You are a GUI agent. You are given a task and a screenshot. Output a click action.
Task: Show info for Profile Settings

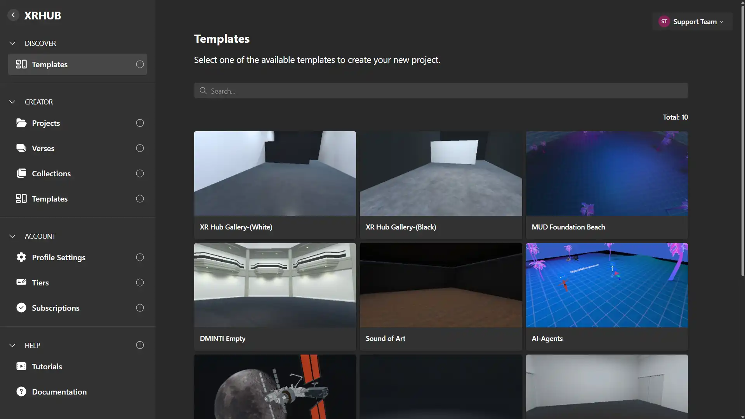coord(140,257)
